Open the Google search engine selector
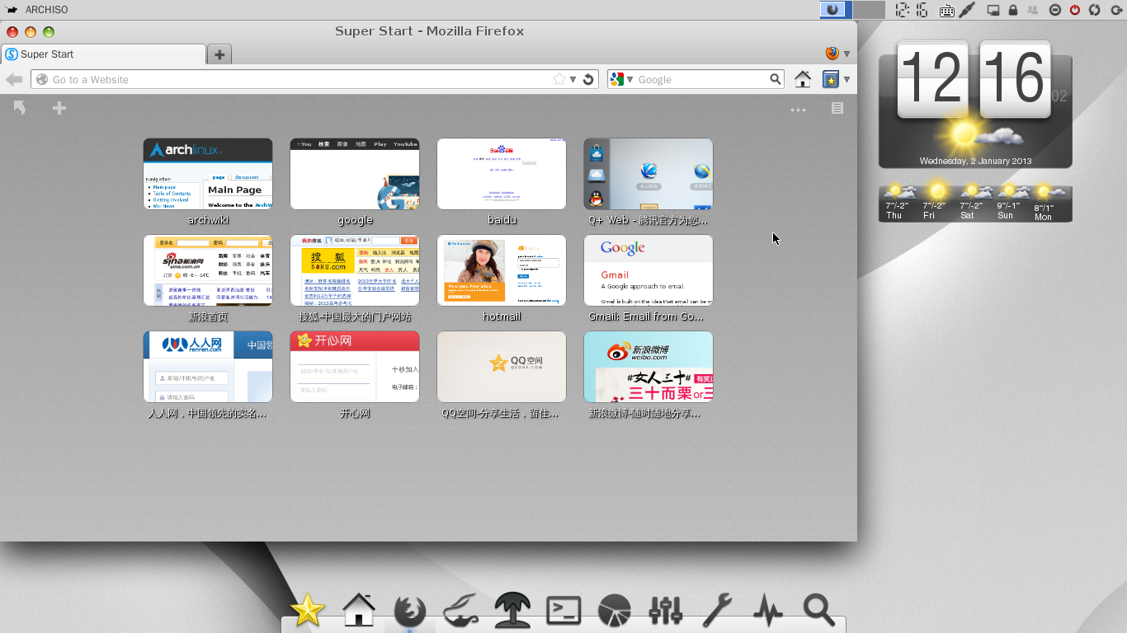This screenshot has width=1127, height=633. (x=621, y=79)
